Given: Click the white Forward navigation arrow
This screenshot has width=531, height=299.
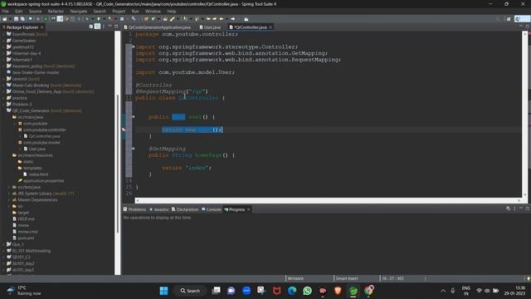Looking at the screenshot, I should tap(233, 19).
